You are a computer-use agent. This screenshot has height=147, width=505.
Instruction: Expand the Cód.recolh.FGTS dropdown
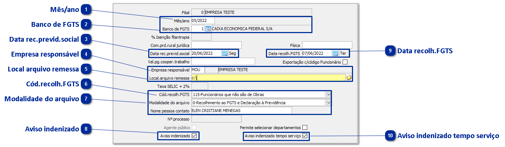[x=328, y=95]
